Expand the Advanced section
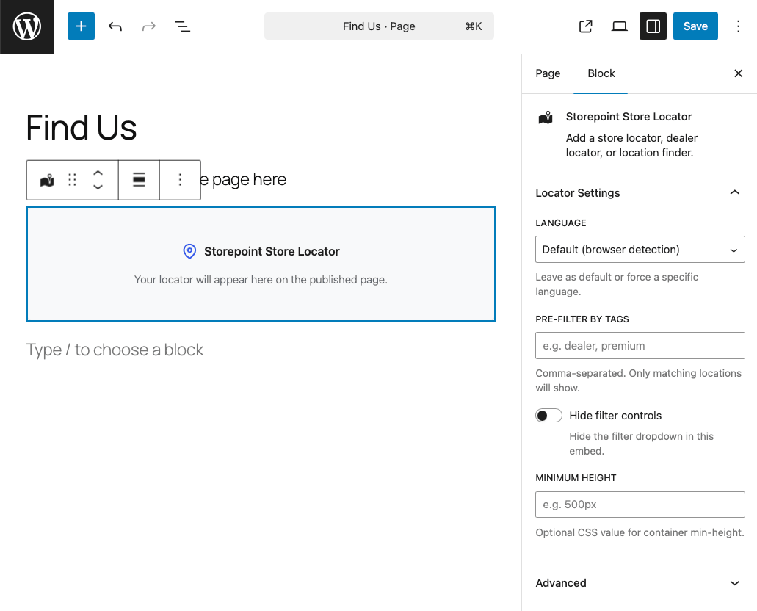This screenshot has width=757, height=611. coord(734,582)
